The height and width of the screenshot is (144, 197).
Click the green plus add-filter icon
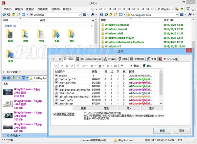tap(122, 66)
